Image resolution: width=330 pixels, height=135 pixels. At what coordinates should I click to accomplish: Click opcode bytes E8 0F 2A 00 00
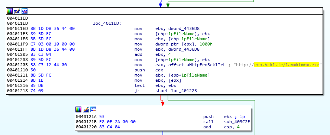117,122
